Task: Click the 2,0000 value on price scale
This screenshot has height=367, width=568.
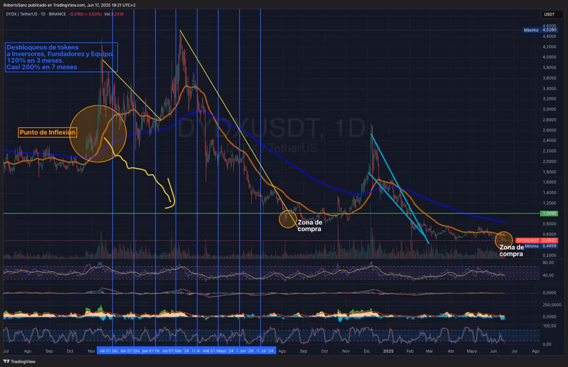Action: tap(549, 161)
